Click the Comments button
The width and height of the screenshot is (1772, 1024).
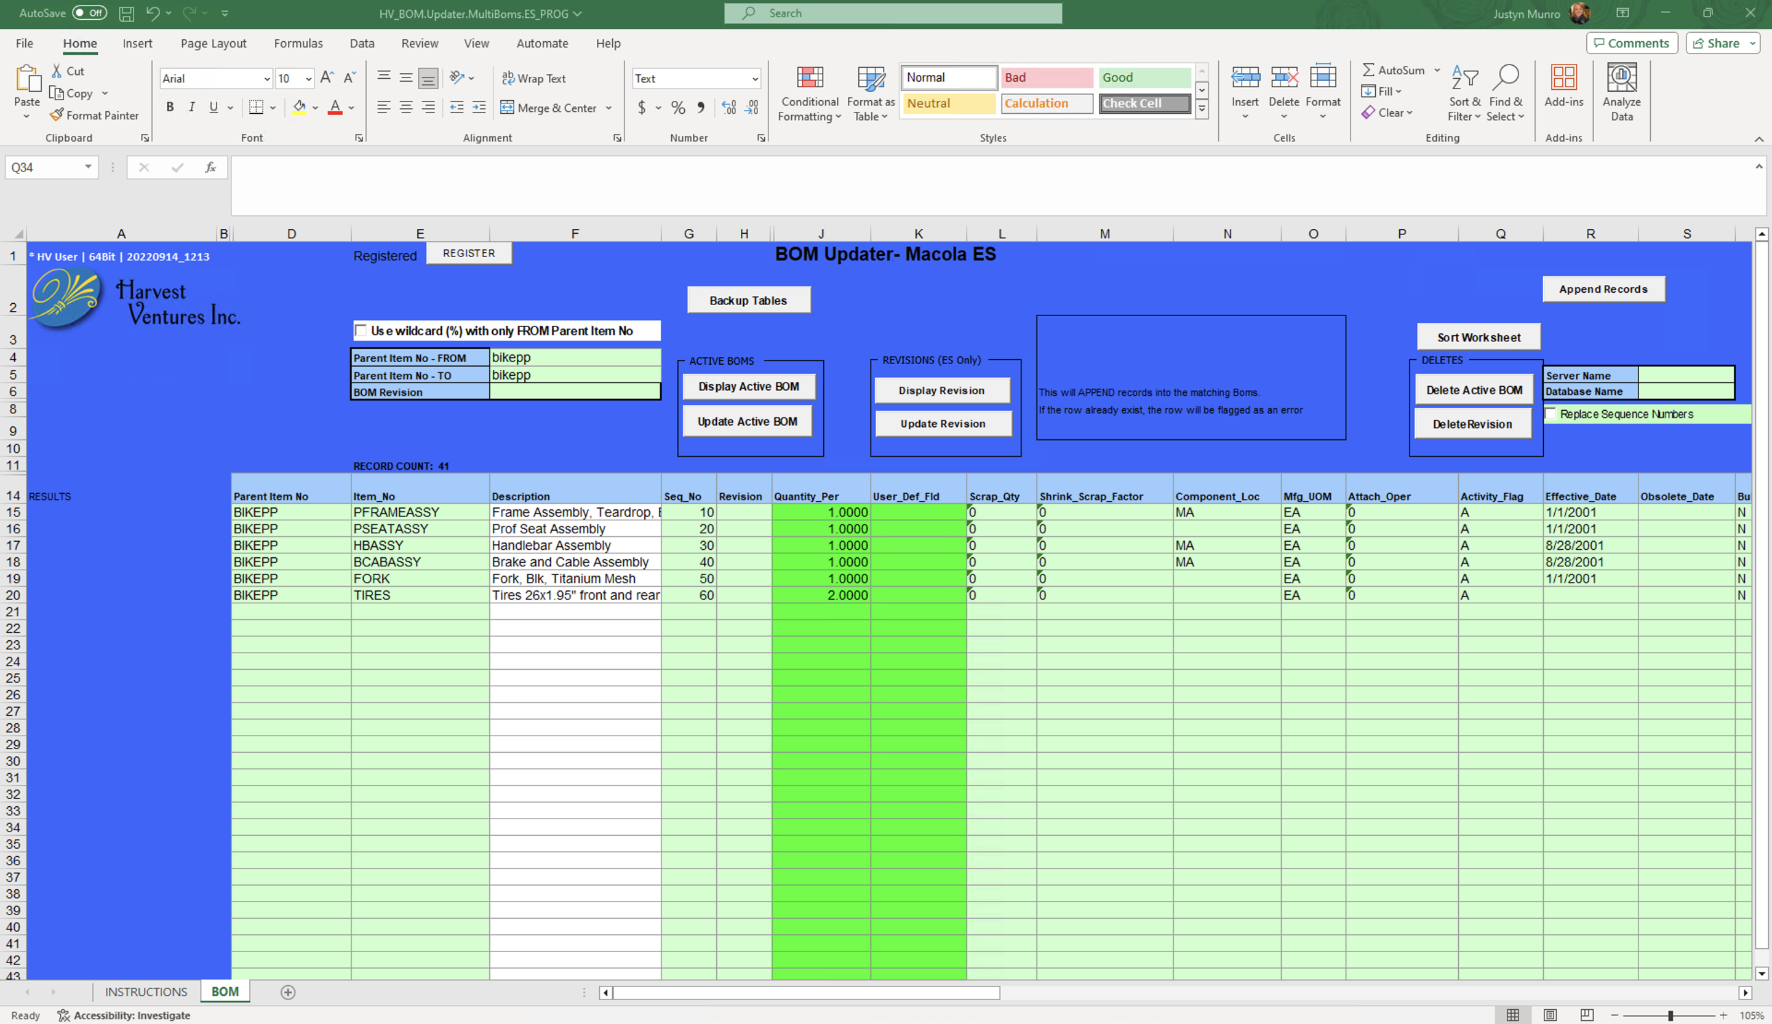click(1631, 43)
